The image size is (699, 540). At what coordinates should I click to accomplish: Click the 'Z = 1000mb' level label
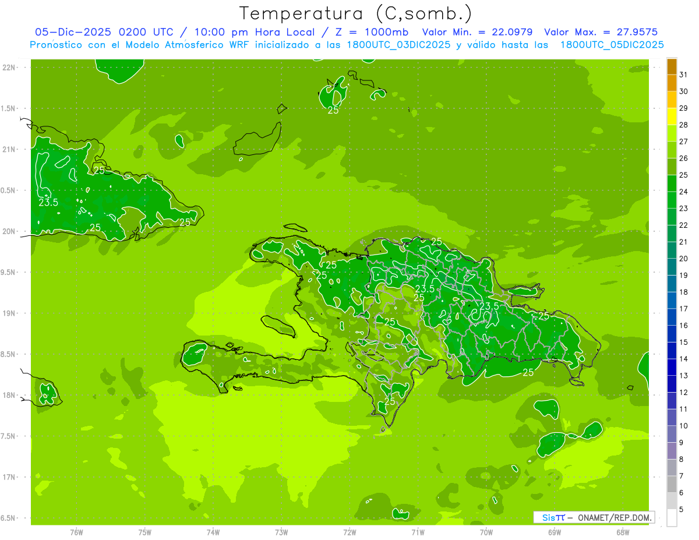click(370, 32)
